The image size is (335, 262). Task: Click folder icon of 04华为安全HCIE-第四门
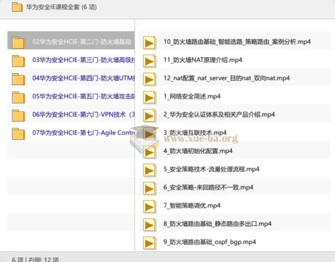pyautogui.click(x=18, y=79)
